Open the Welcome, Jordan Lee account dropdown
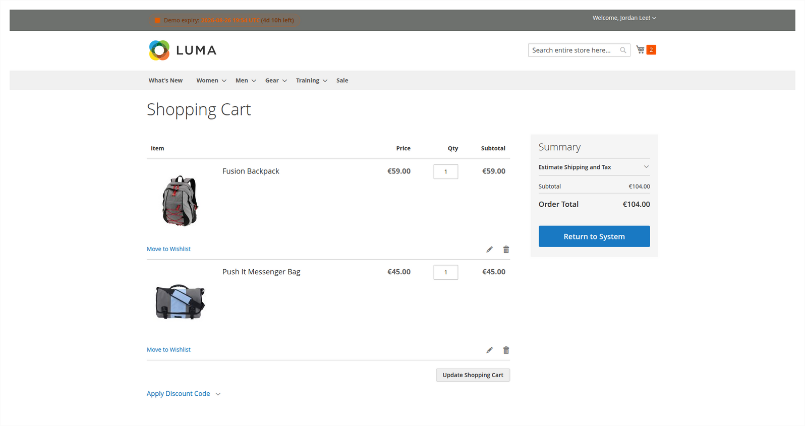 (x=624, y=18)
